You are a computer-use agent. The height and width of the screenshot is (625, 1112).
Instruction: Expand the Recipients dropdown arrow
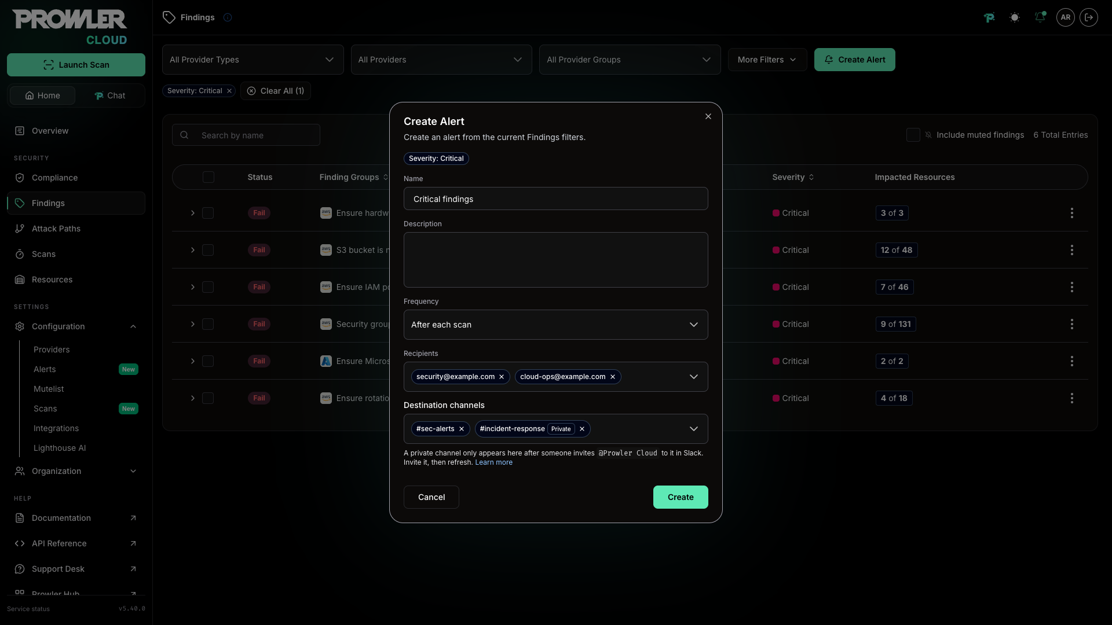pos(694,377)
